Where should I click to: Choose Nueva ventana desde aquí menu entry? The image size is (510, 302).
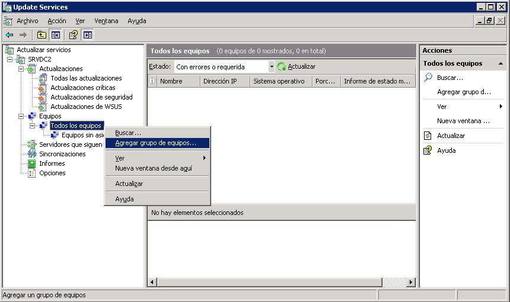(153, 168)
